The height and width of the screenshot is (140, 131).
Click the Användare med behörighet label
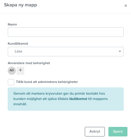click(29, 63)
